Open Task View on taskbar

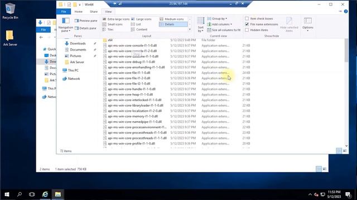click(x=32, y=194)
